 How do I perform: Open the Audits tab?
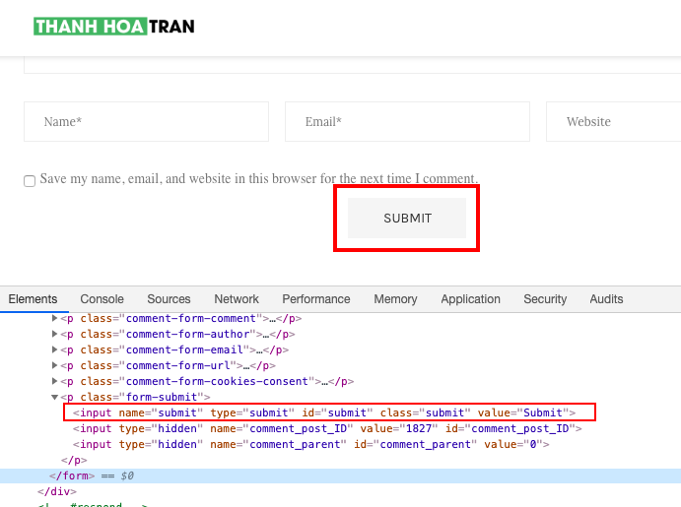click(606, 299)
